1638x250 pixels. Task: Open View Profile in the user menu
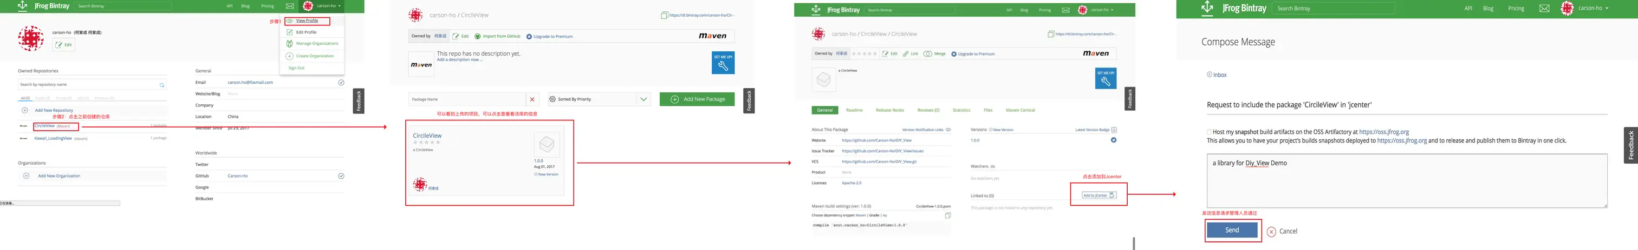(x=307, y=21)
